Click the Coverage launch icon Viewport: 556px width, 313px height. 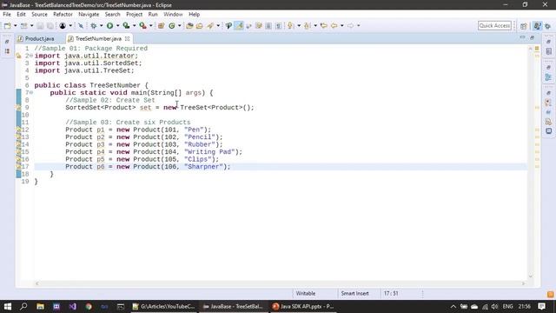pos(126,25)
